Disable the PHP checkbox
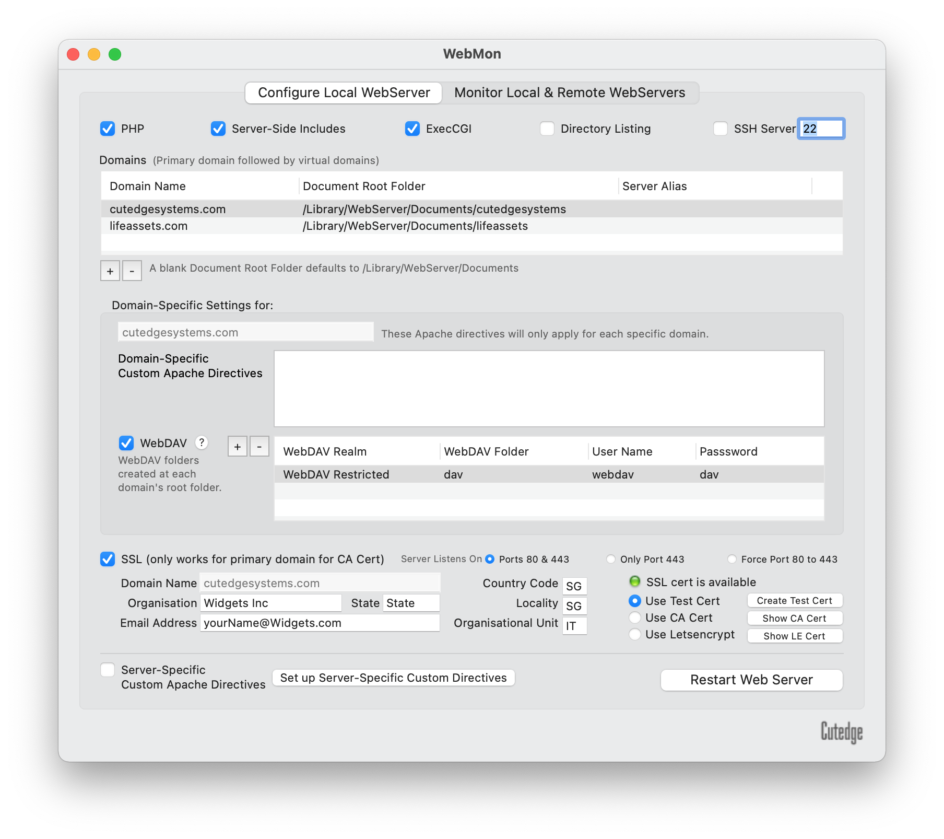Image resolution: width=944 pixels, height=839 pixels. (x=108, y=129)
